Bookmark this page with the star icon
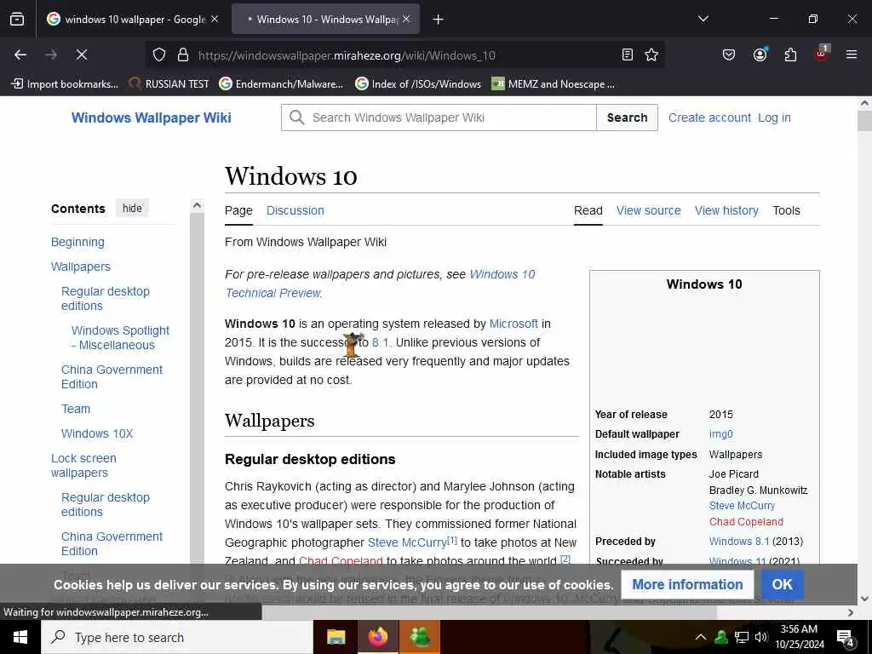 651,54
